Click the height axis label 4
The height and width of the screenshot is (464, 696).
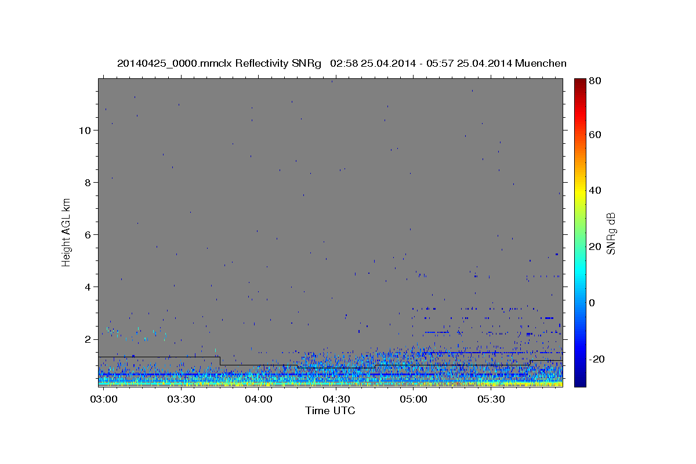click(x=89, y=287)
